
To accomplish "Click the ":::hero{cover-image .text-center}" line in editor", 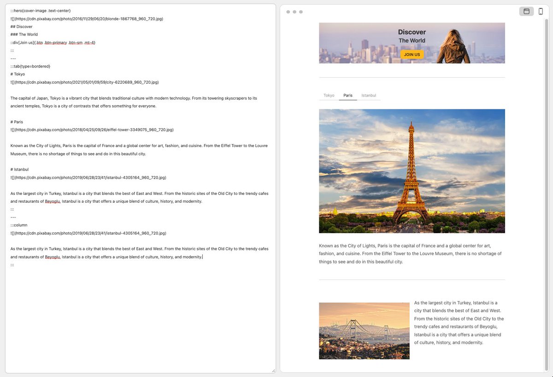I will 41,11.
